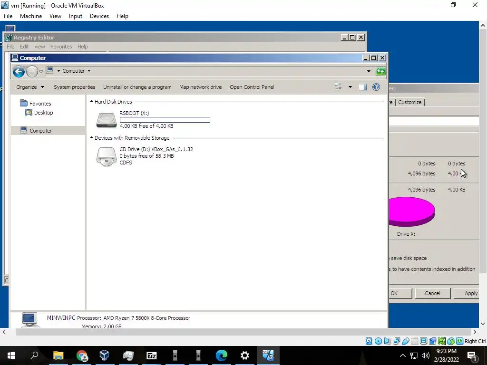Viewport: 487px width, 365px height.
Task: Select the CD Drive (D:) disc icon
Action: pos(106,157)
